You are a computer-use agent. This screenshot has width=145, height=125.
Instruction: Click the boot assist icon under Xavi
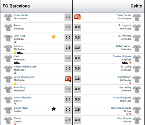[x=17, y=63]
